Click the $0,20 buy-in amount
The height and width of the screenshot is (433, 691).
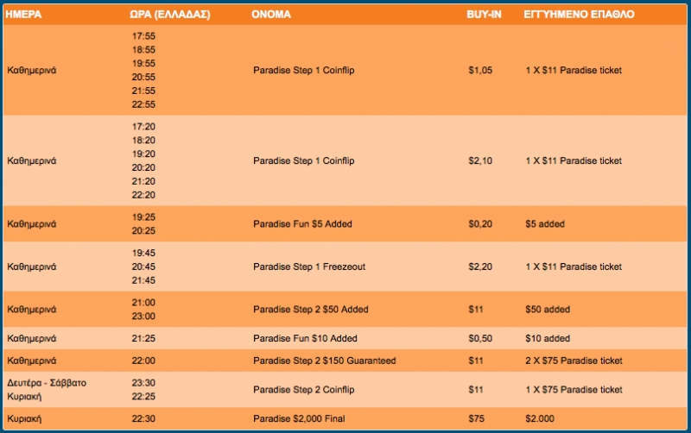click(479, 224)
